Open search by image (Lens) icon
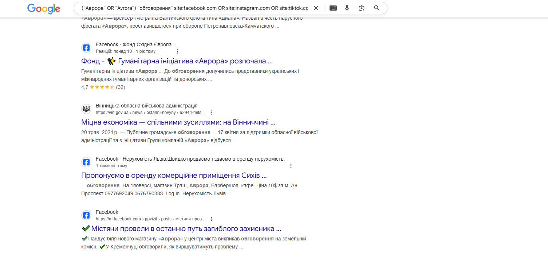This screenshot has height=259, width=548. (x=361, y=8)
